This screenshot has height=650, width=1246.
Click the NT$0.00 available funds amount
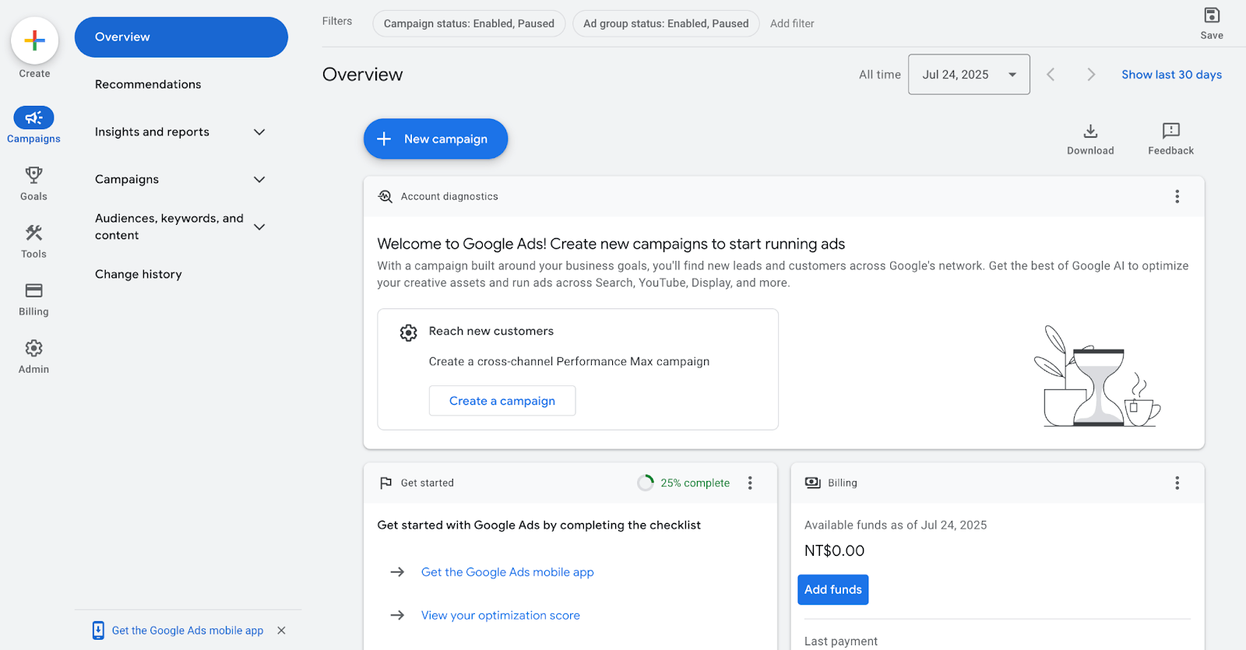tap(834, 550)
